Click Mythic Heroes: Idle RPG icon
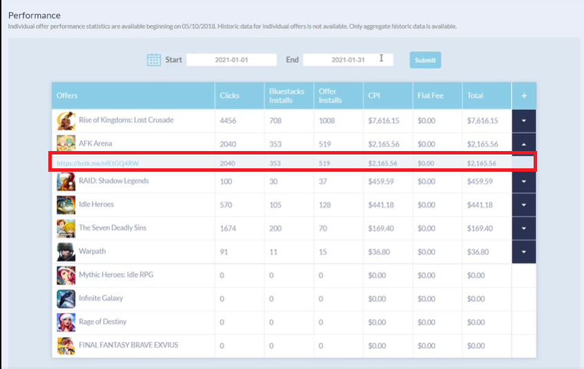This screenshot has height=369, width=584. (x=66, y=275)
